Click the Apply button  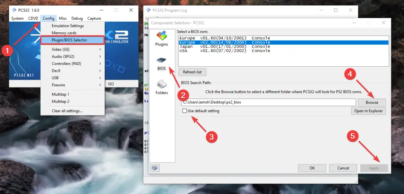tap(374, 168)
